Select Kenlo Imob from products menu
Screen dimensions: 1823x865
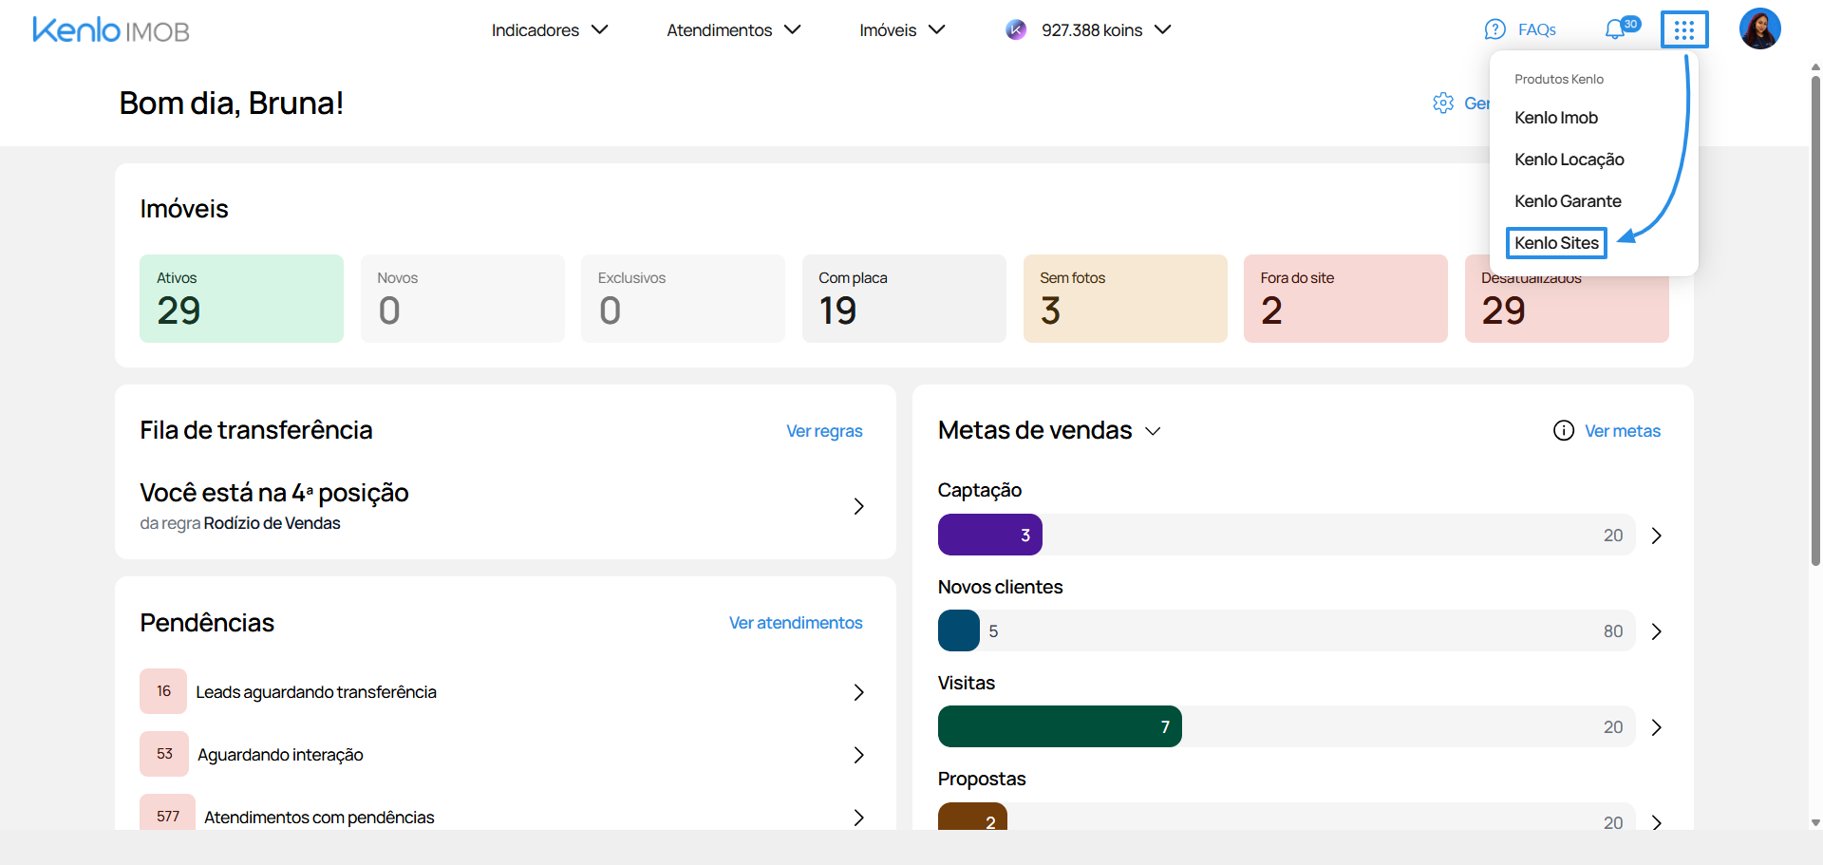pyautogui.click(x=1556, y=118)
